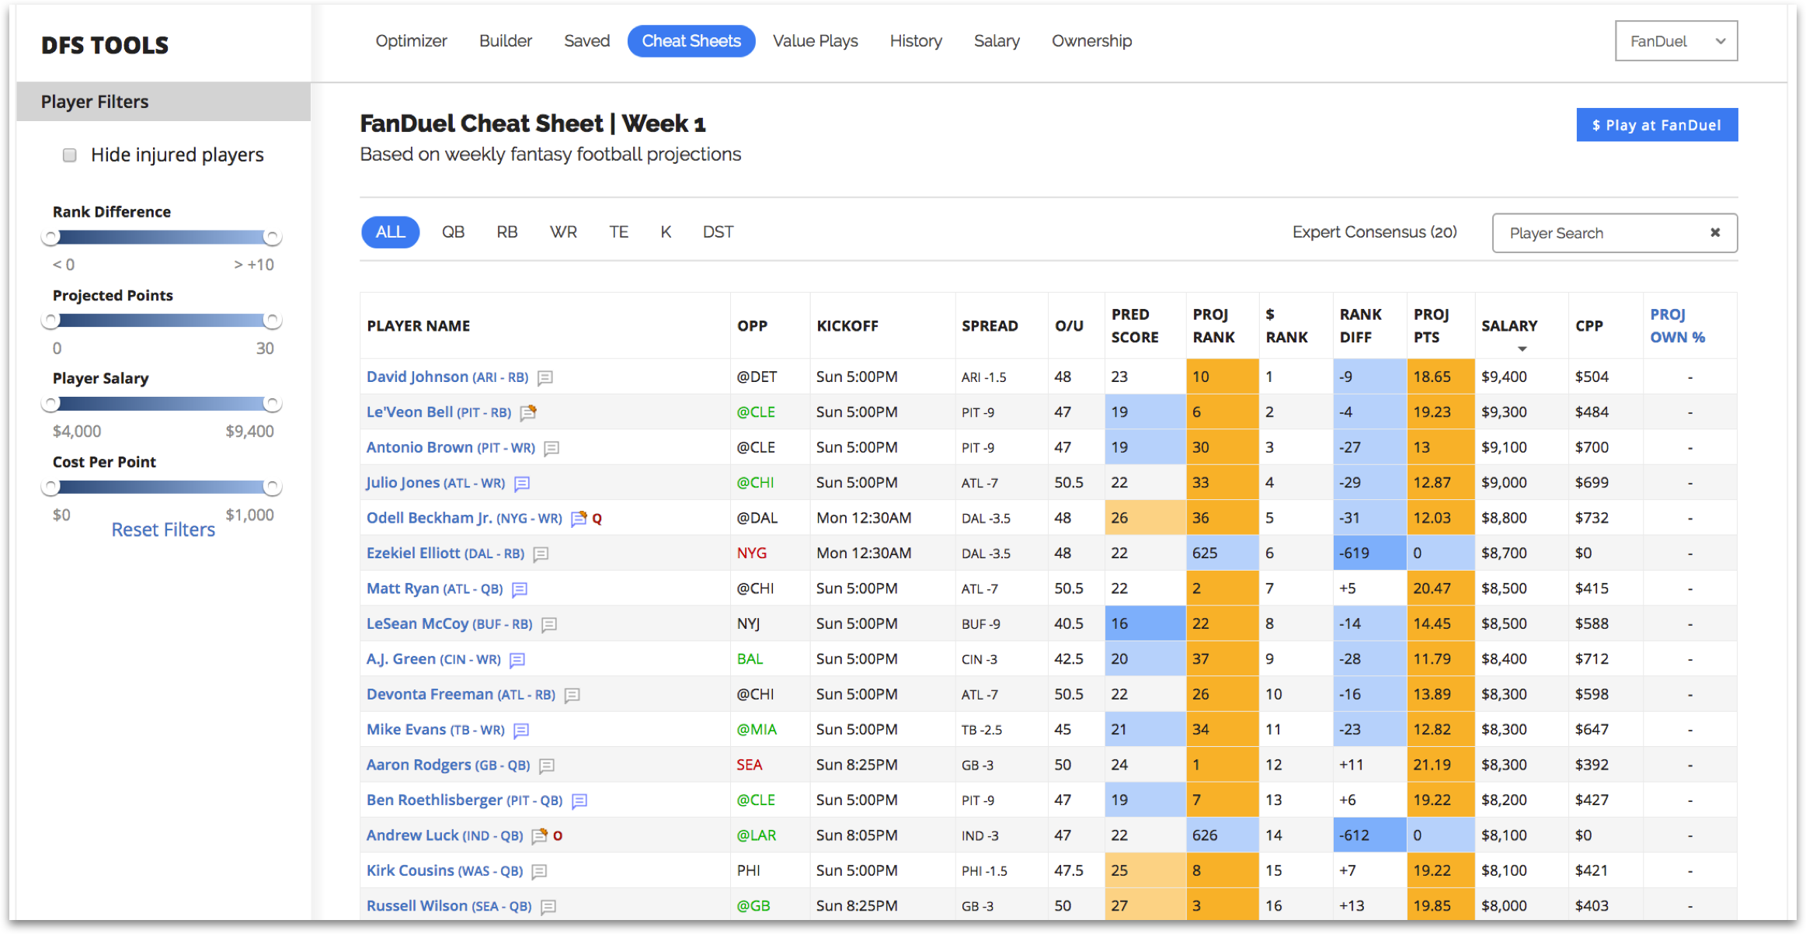The image size is (1806, 934).
Task: Open the FanDuel platform dropdown
Action: pyautogui.click(x=1674, y=40)
